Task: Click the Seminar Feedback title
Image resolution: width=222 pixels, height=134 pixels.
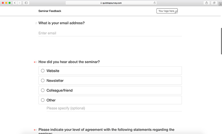Action: (50, 11)
